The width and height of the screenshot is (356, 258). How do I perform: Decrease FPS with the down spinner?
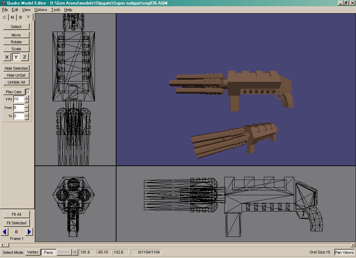tap(26, 101)
